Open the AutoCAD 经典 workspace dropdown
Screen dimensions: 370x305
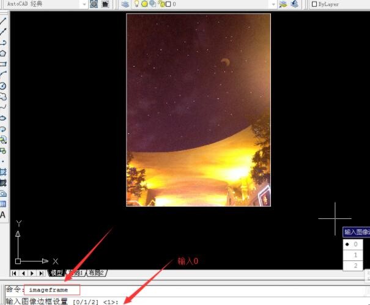(x=84, y=4)
